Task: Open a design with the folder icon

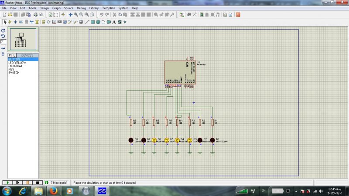Action: [x=10, y=15]
